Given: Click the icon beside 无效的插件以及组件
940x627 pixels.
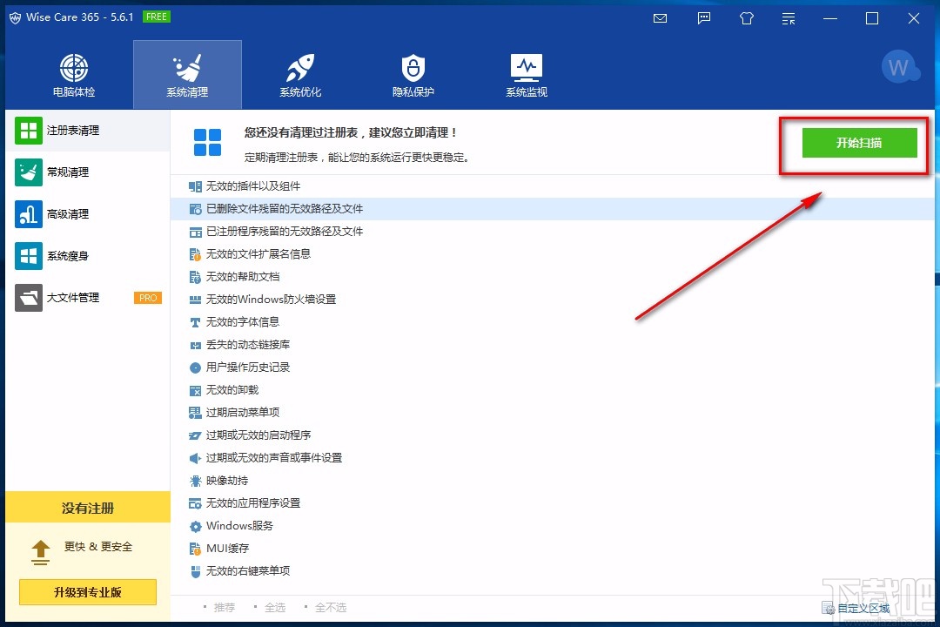Looking at the screenshot, I should [195, 186].
